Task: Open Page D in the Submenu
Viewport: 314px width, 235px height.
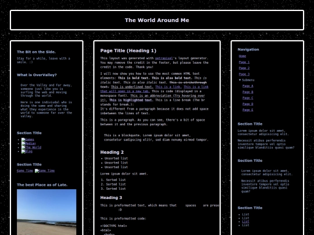Action: [248, 104]
